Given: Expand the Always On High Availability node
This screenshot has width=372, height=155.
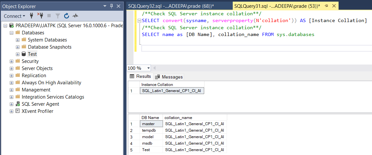Looking at the screenshot, I should click(11, 83).
